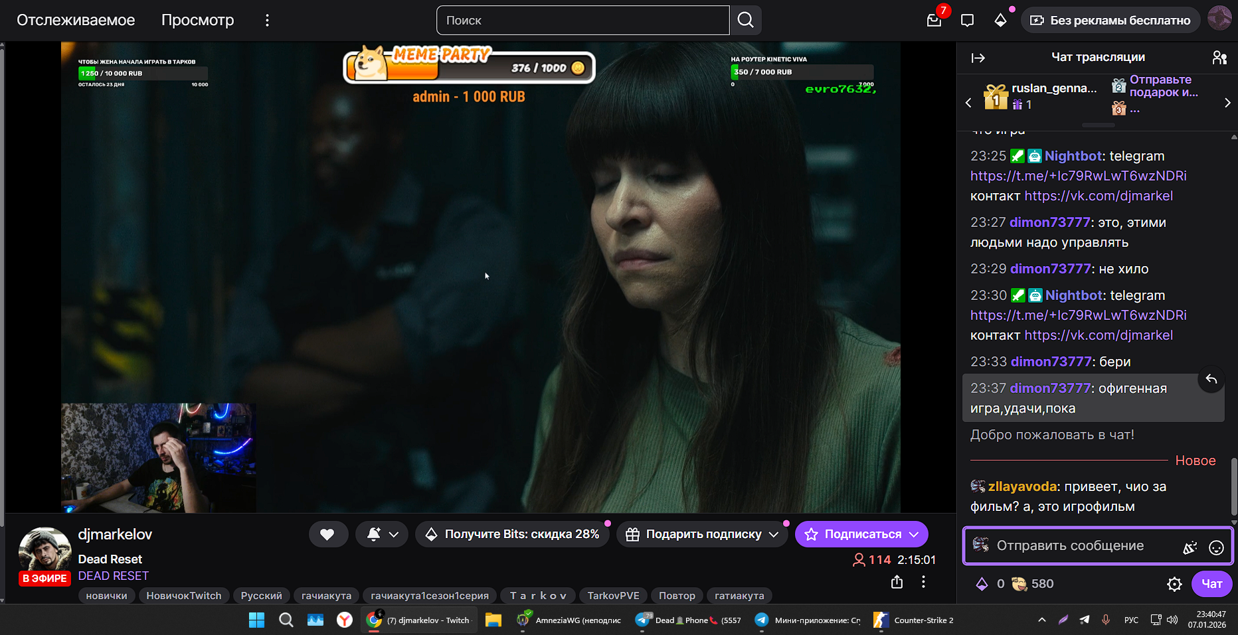The image size is (1238, 635).
Task: Open the notification bell dropdown
Action: click(x=383, y=534)
